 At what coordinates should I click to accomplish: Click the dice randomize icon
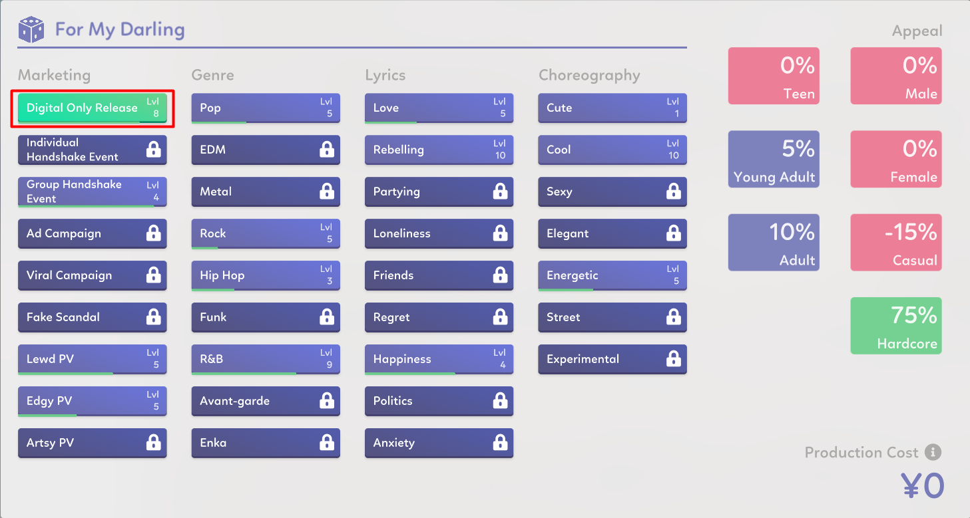(x=31, y=30)
